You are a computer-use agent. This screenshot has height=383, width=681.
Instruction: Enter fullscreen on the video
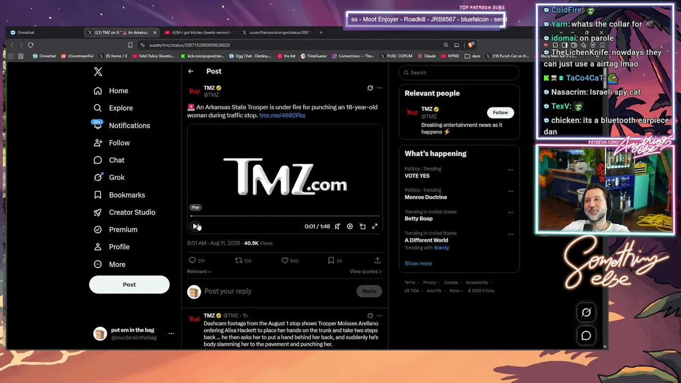coord(375,227)
